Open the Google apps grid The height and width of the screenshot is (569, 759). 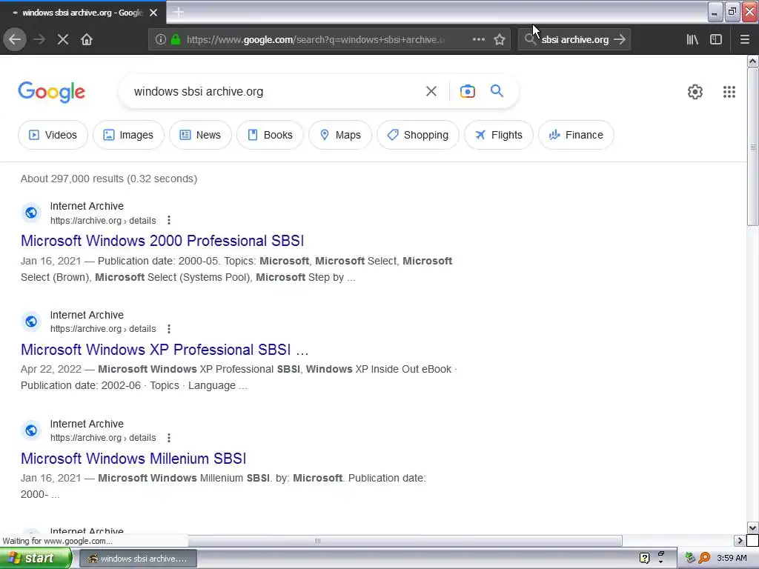click(x=729, y=91)
